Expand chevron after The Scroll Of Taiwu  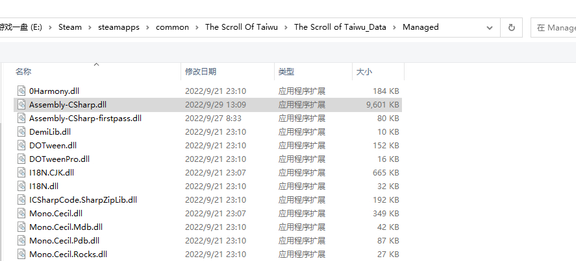(286, 27)
